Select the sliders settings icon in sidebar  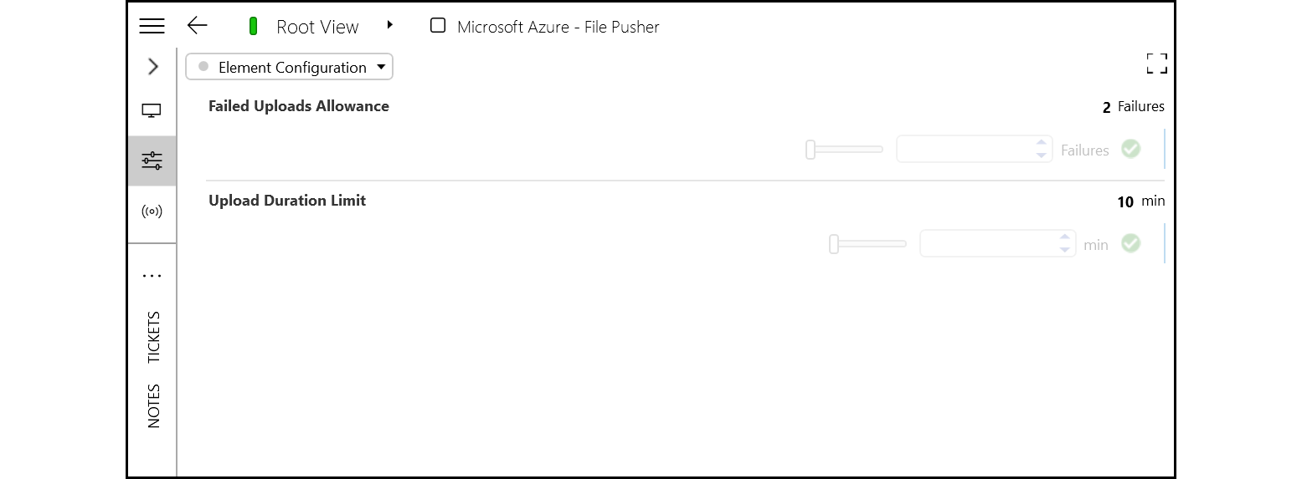click(x=152, y=161)
